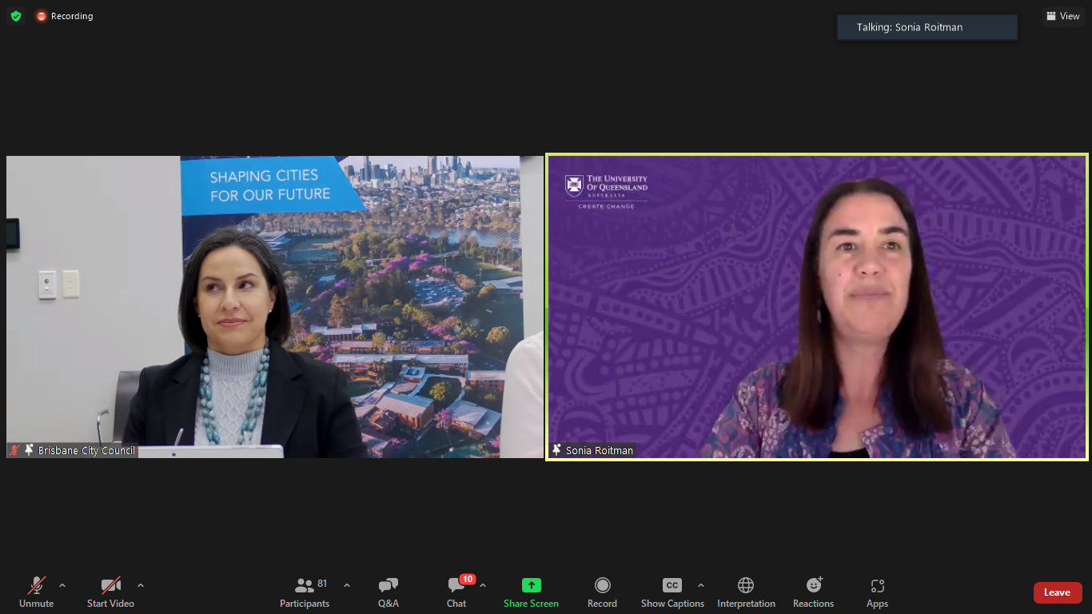
Task: Open the Chat panel
Action: click(456, 592)
